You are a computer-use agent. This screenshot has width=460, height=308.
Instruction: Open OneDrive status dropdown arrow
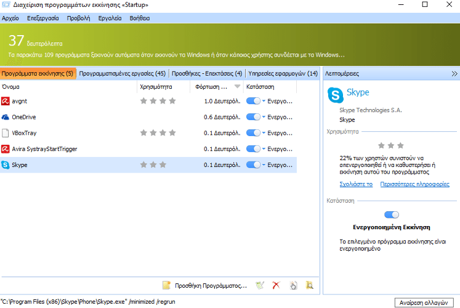[x=264, y=117]
